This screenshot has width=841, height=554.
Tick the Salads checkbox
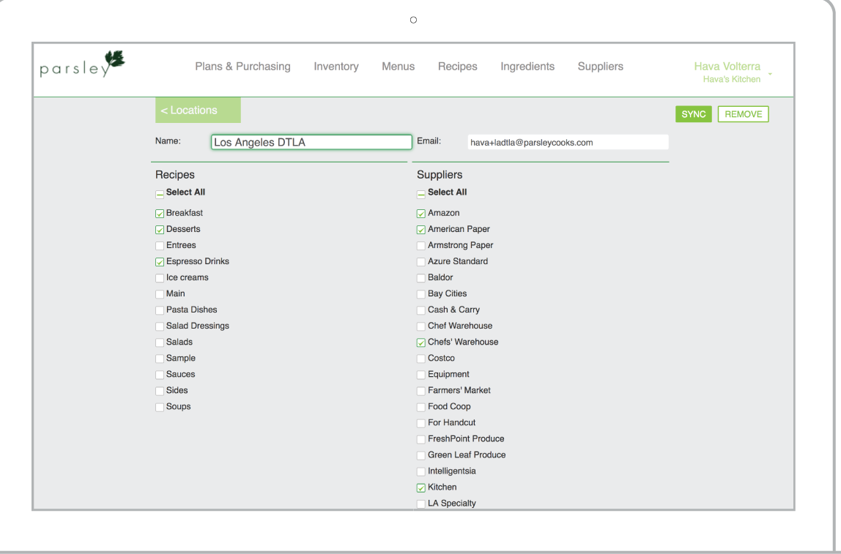159,342
